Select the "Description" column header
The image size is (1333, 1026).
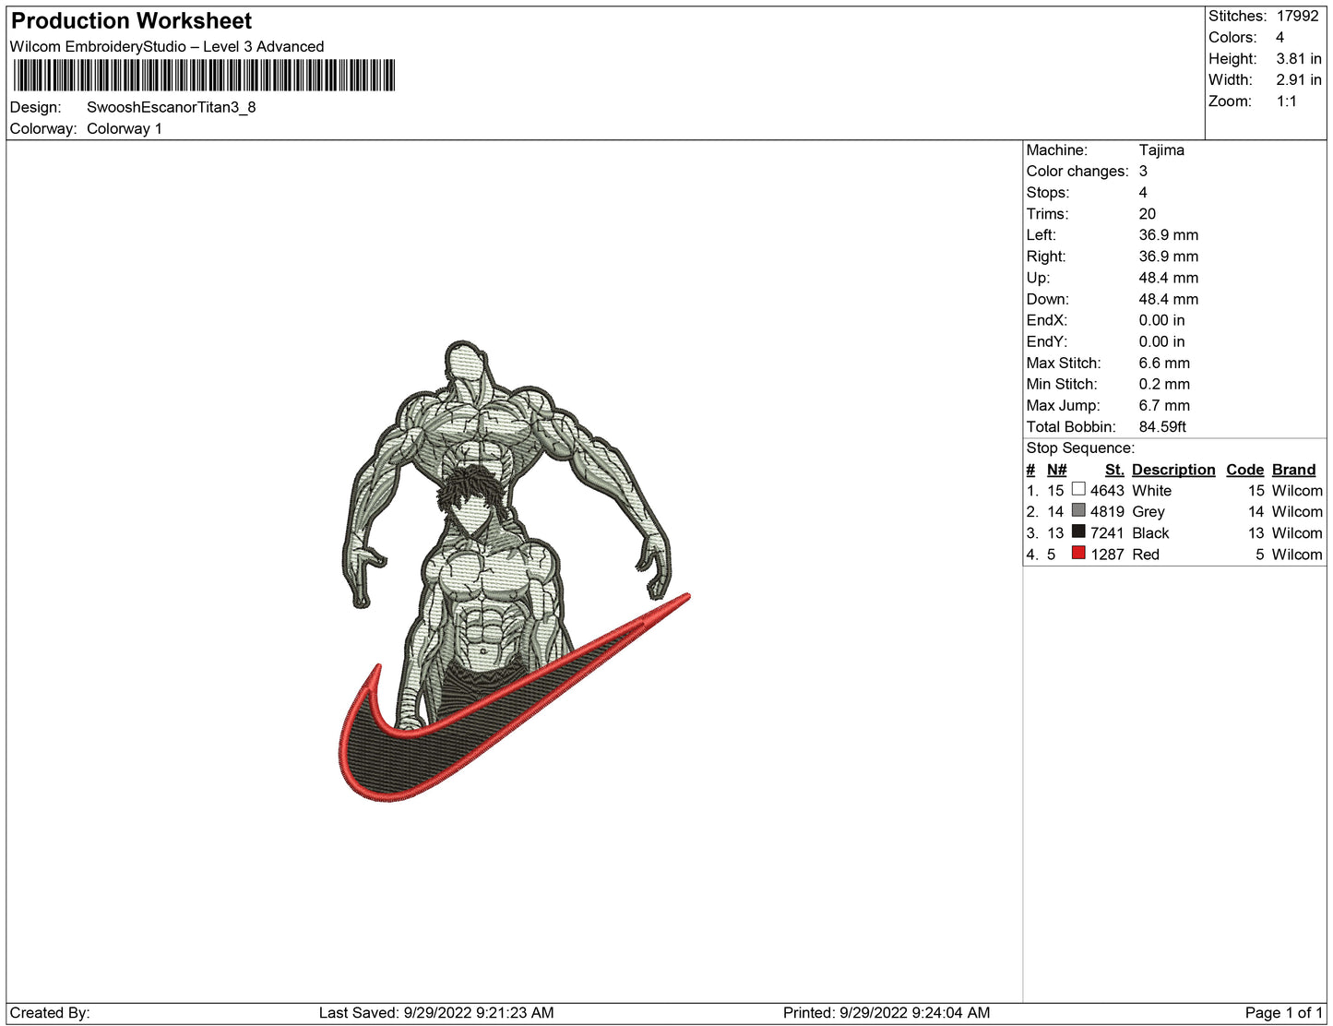(1173, 470)
